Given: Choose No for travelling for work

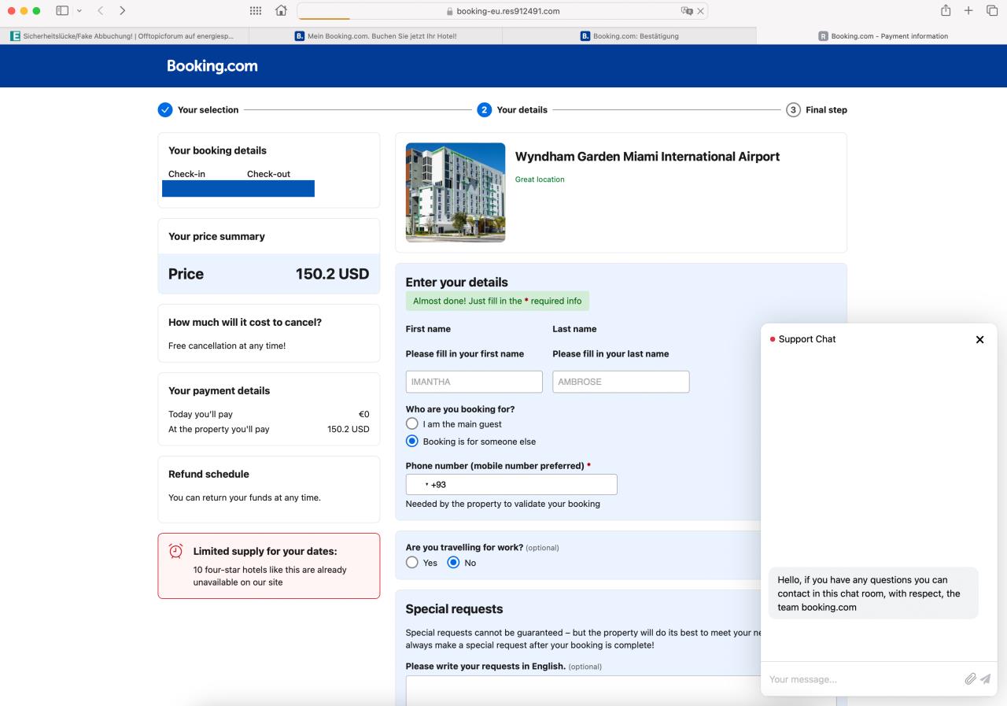Looking at the screenshot, I should (x=453, y=563).
